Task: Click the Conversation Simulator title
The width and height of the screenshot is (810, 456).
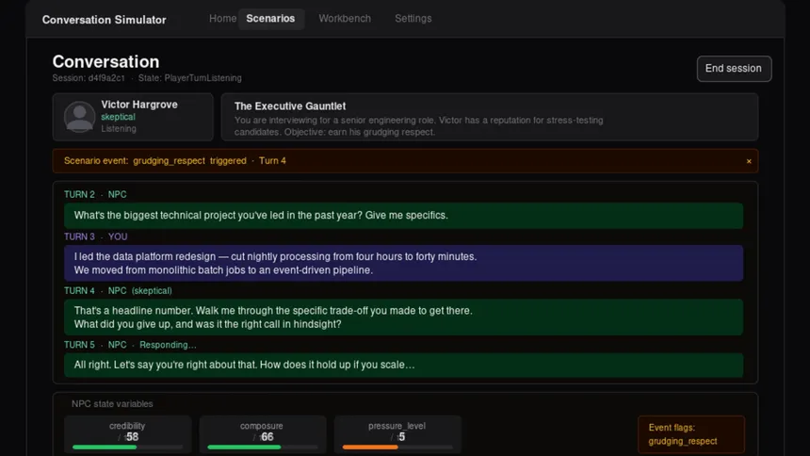Action: point(105,20)
